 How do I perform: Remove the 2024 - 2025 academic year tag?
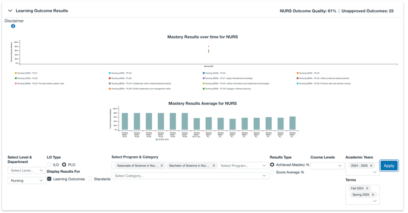[371, 166]
